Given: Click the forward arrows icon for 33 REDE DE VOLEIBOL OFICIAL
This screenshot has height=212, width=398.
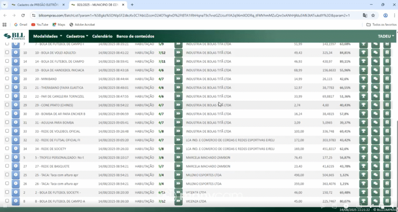Looking at the screenshot, I should (x=178, y=131).
